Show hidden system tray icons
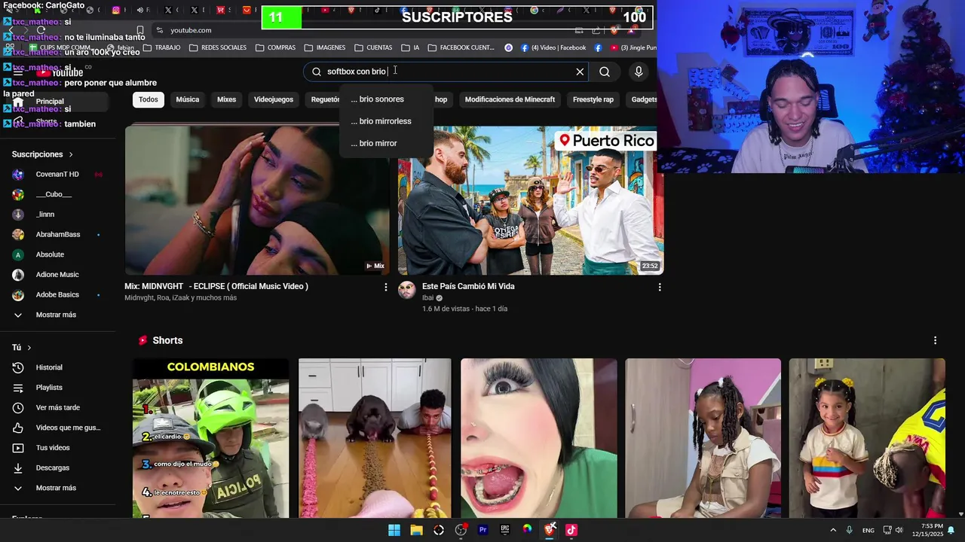 [x=833, y=530]
